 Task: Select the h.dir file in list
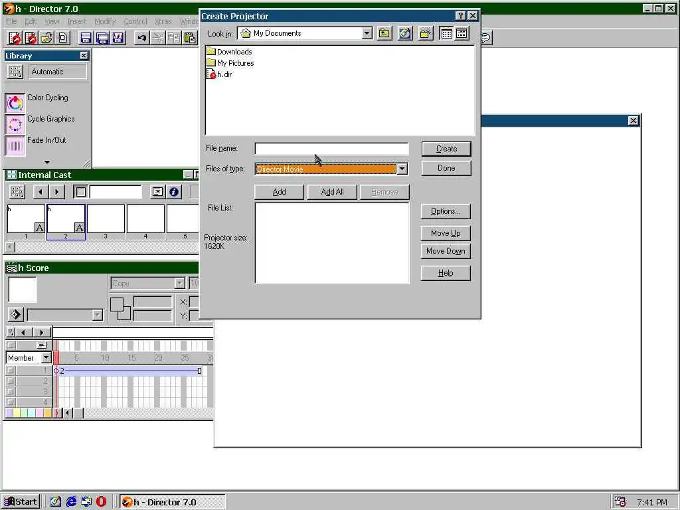219,74
